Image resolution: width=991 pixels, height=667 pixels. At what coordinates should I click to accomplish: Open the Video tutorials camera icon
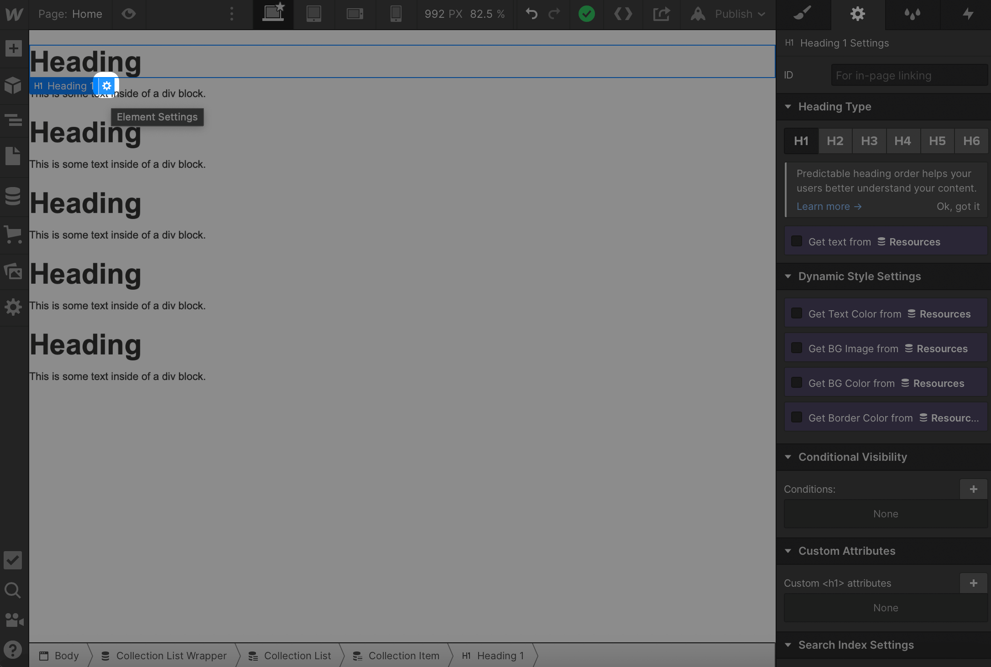(x=14, y=620)
